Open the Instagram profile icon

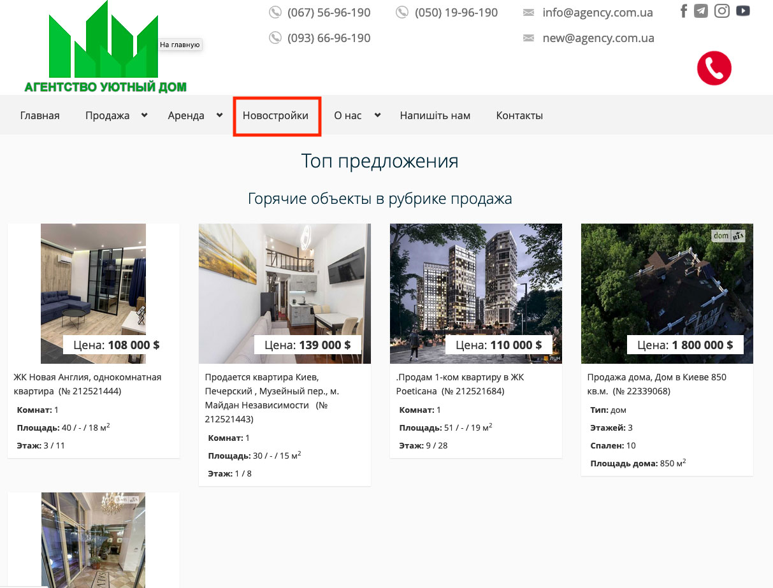pyautogui.click(x=721, y=11)
